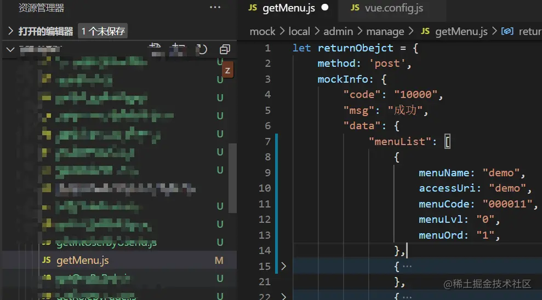Collapse all folders in explorer
Screen dimensions: 542x300
click(x=225, y=49)
